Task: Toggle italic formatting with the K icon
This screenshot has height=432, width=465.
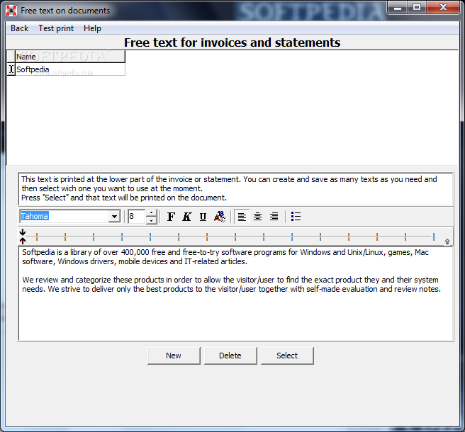Action: tap(187, 217)
